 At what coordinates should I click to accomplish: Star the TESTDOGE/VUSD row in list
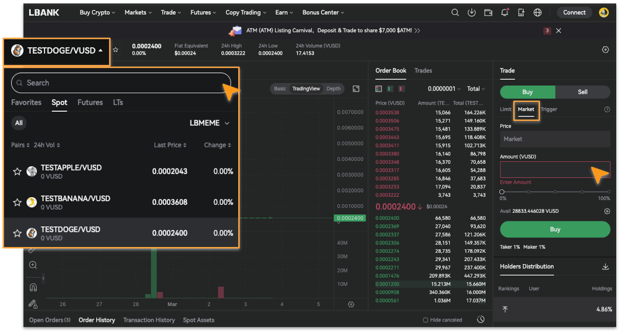(17, 233)
